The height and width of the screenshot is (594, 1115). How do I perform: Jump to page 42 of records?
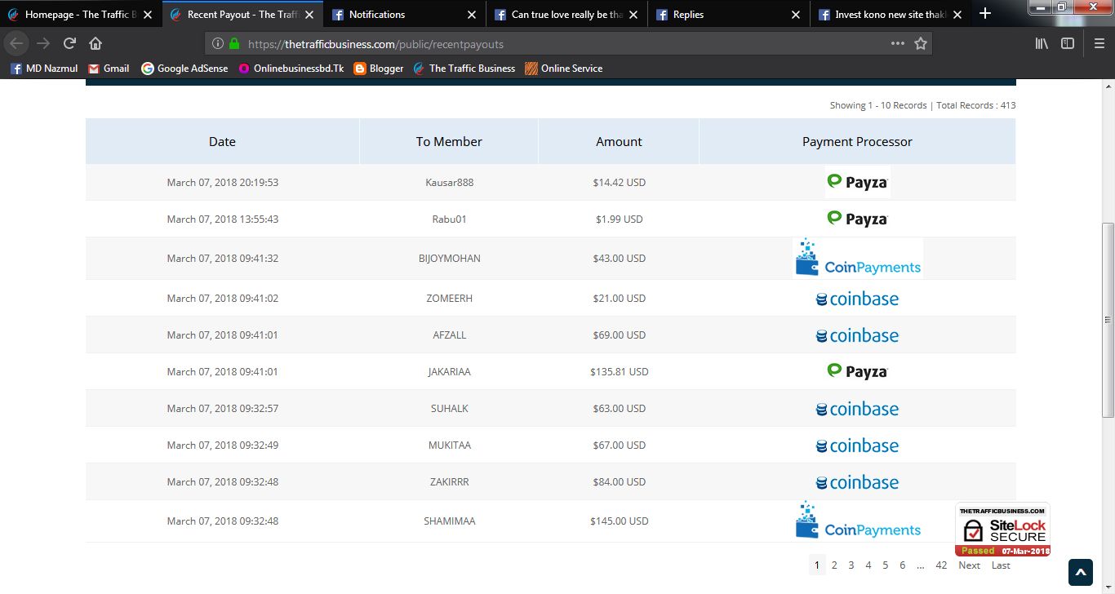(x=941, y=565)
